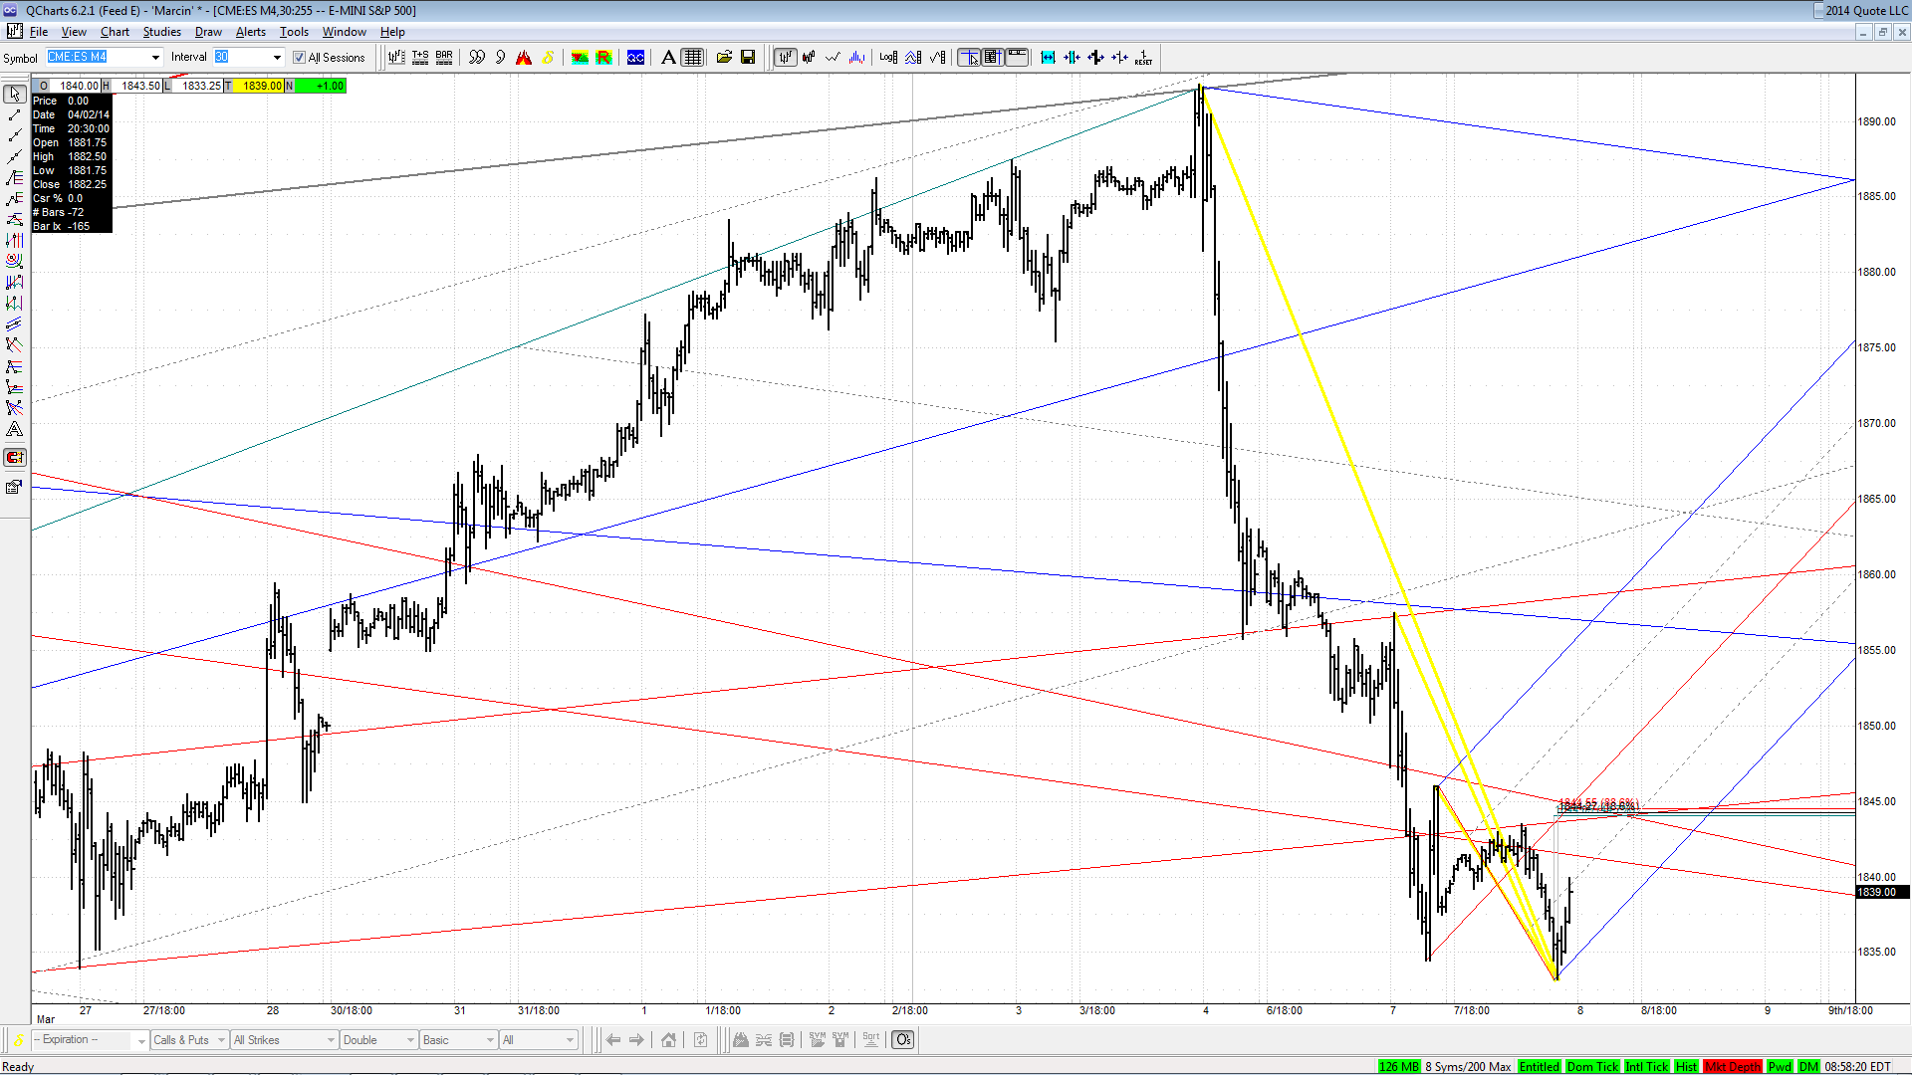Open the Studies menu
Image resolution: width=1912 pixels, height=1075 pixels.
coord(161,32)
